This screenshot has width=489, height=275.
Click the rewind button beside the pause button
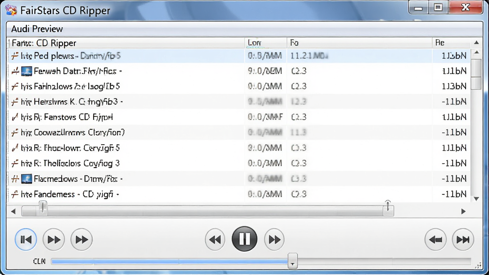pos(215,240)
